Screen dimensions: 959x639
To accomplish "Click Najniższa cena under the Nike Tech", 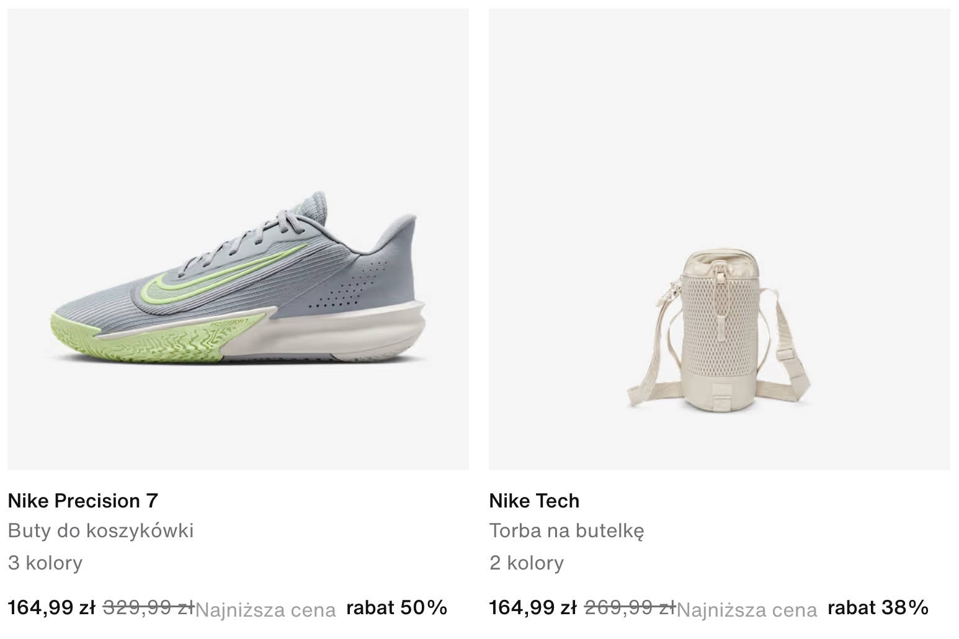I will pyautogui.click(x=747, y=610).
